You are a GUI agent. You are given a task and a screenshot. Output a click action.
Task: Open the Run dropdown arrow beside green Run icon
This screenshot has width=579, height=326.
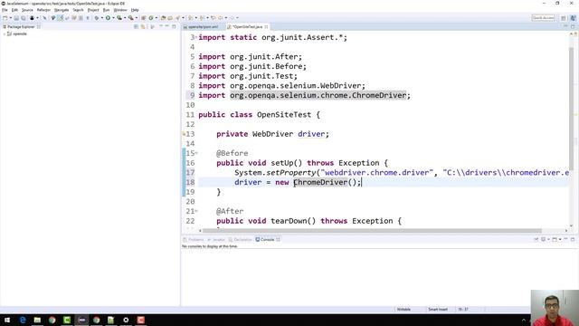[x=113, y=18]
